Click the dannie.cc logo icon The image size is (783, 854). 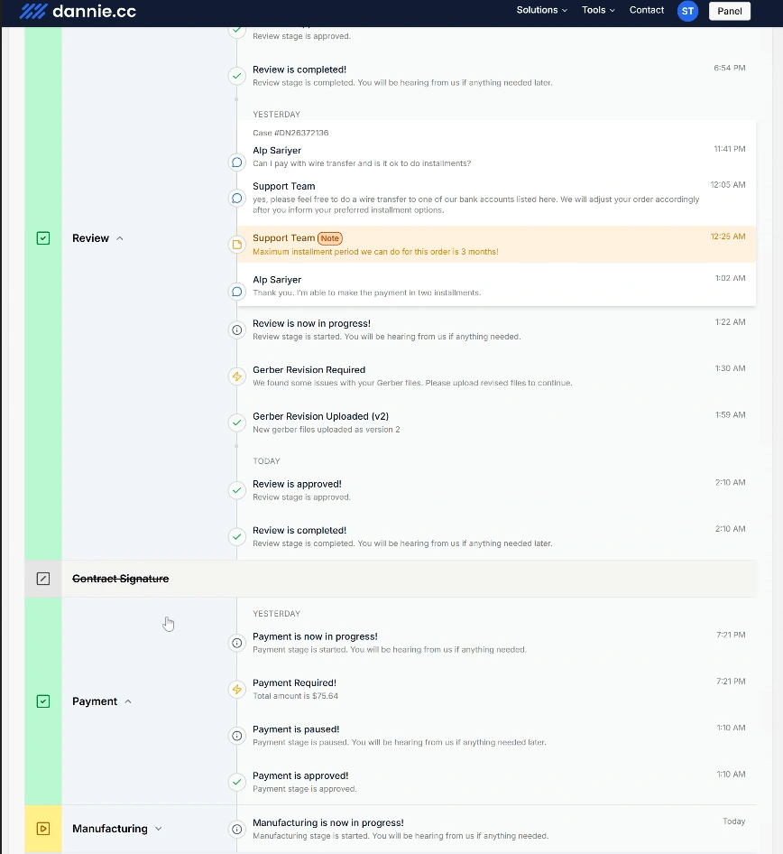[33, 11]
